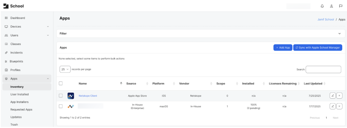Open Updates under Apps
This screenshot has height=128, width=347.
(x=16, y=117)
